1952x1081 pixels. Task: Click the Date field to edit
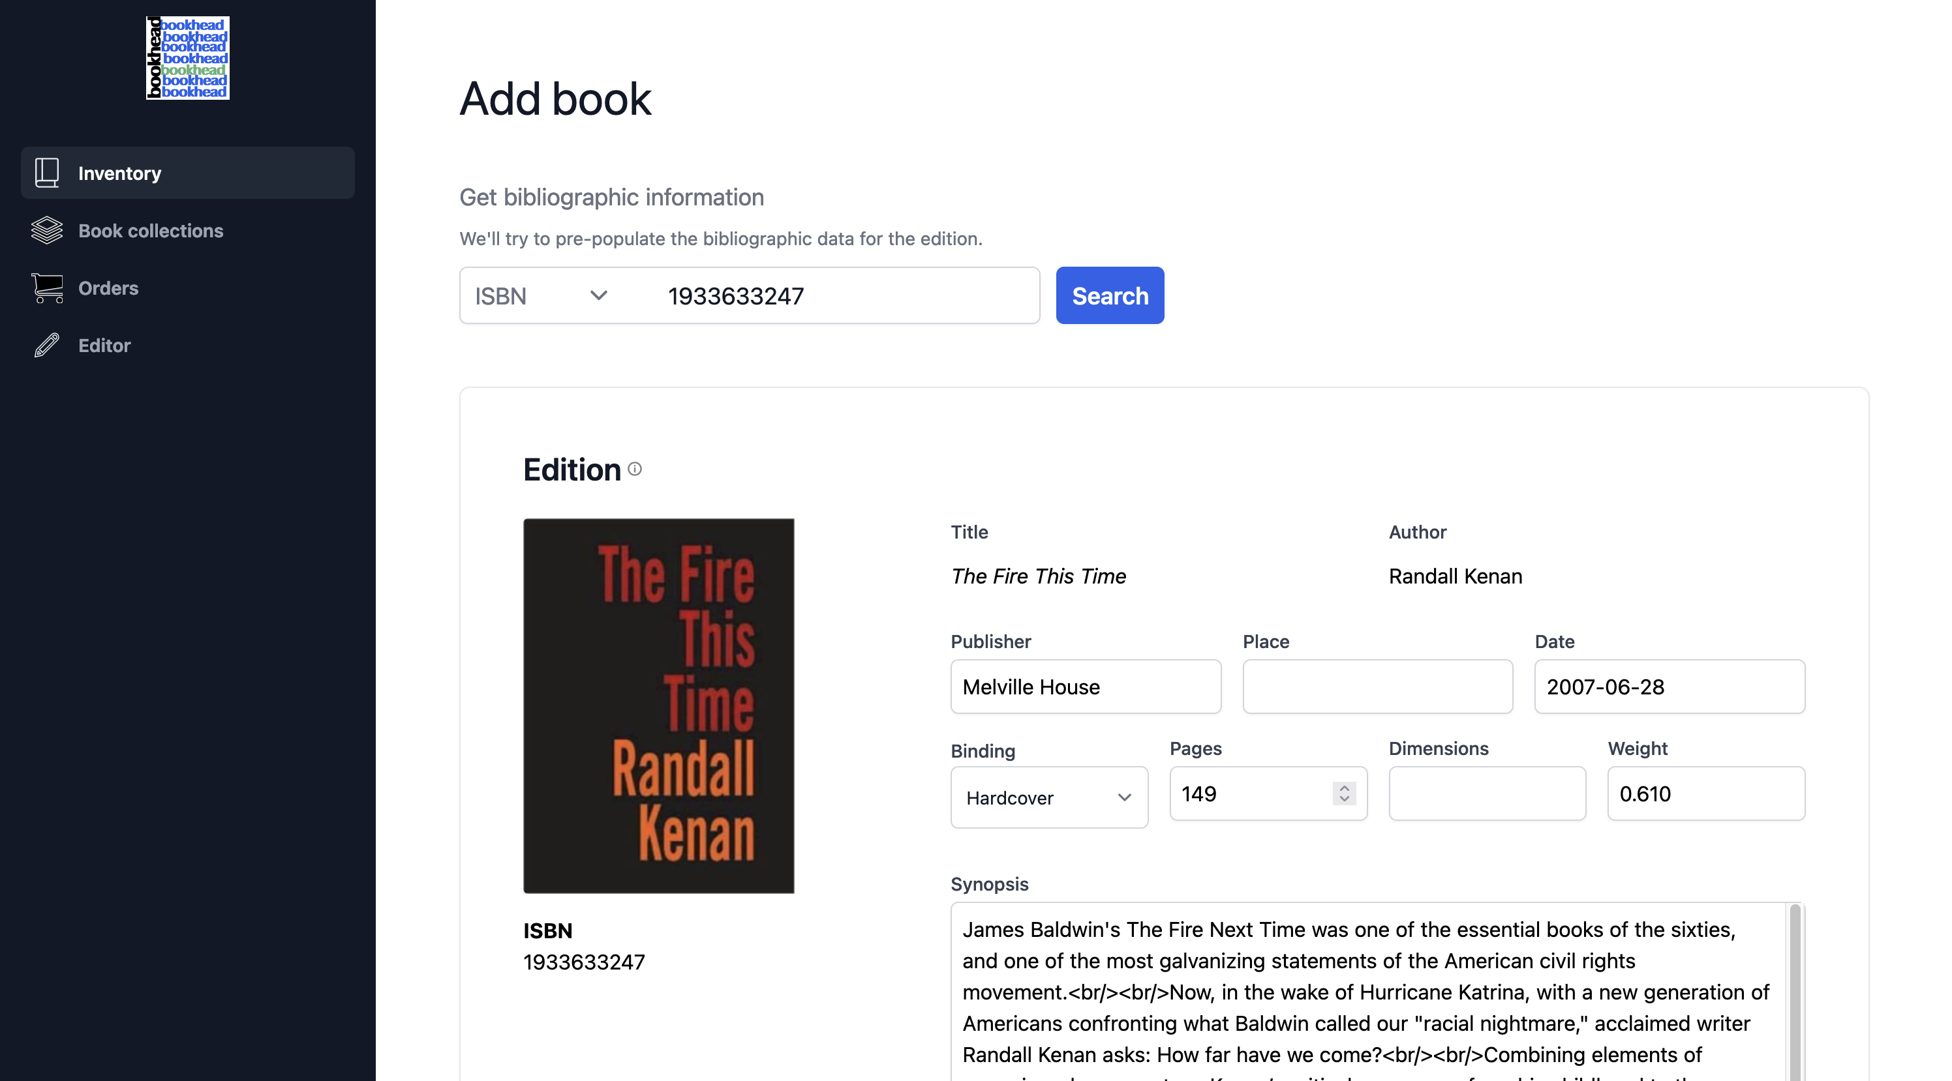(1668, 686)
